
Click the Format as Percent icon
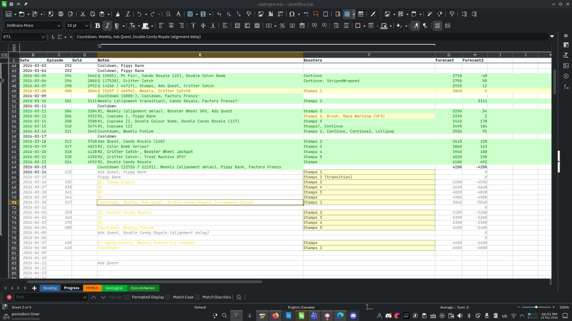point(283,26)
